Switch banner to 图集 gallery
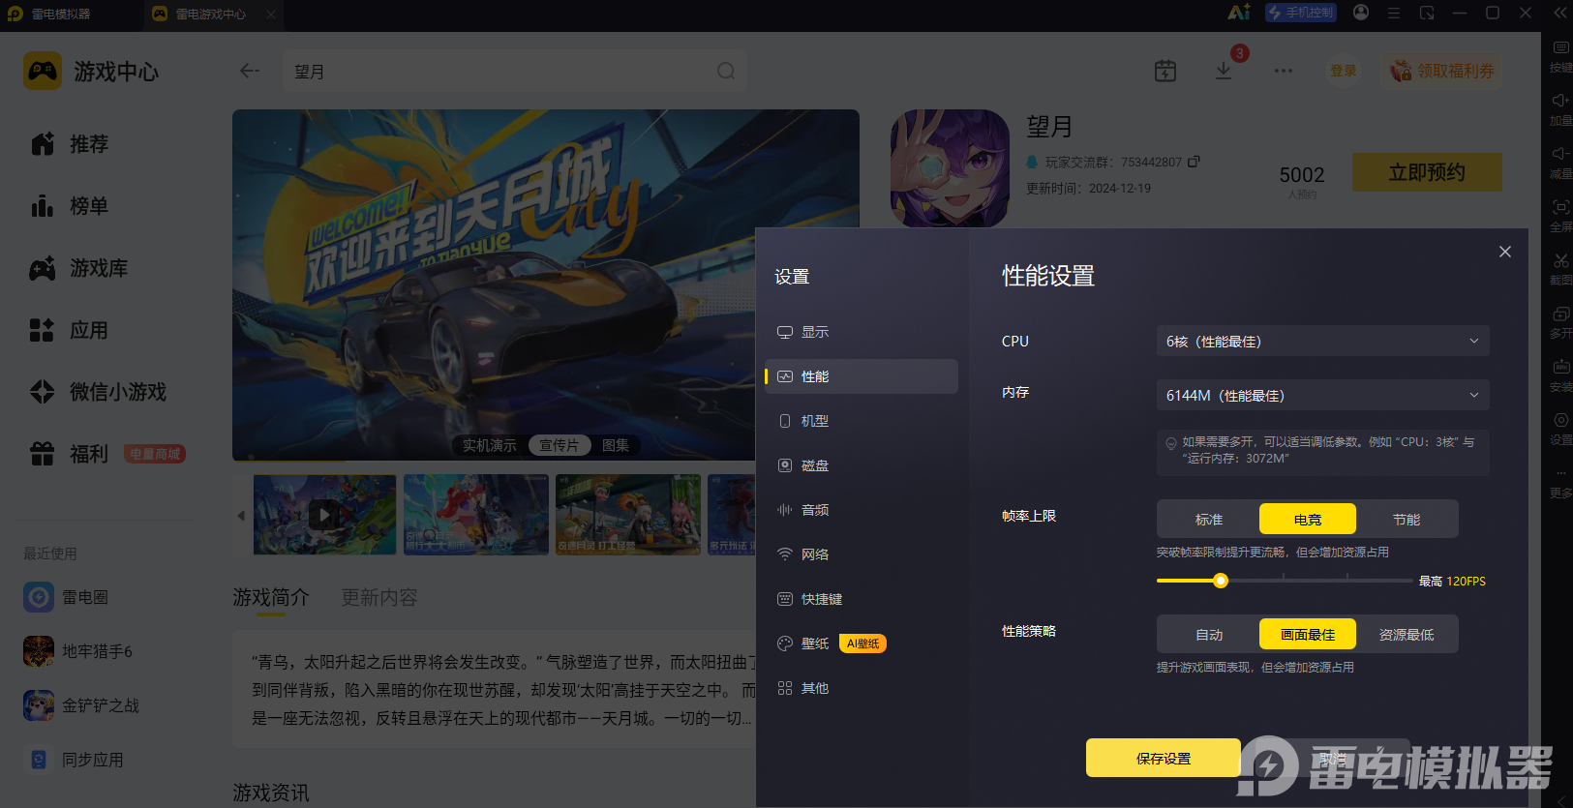 pyautogui.click(x=616, y=445)
